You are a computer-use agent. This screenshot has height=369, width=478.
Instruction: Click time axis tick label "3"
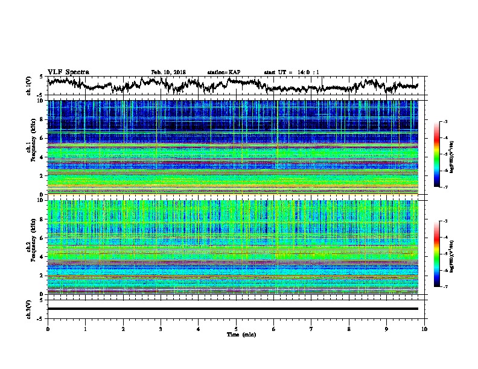click(x=161, y=329)
